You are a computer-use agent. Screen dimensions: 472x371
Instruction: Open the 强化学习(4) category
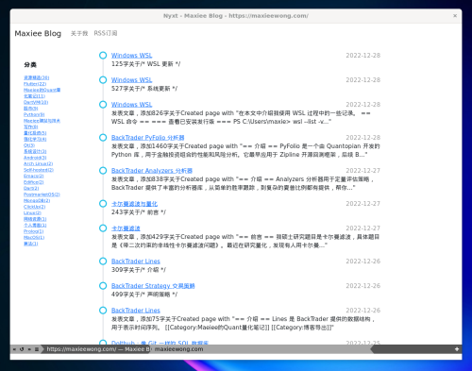[x=35, y=139]
